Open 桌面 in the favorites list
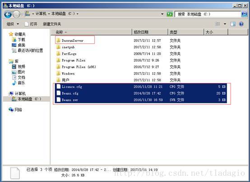 [19, 45]
